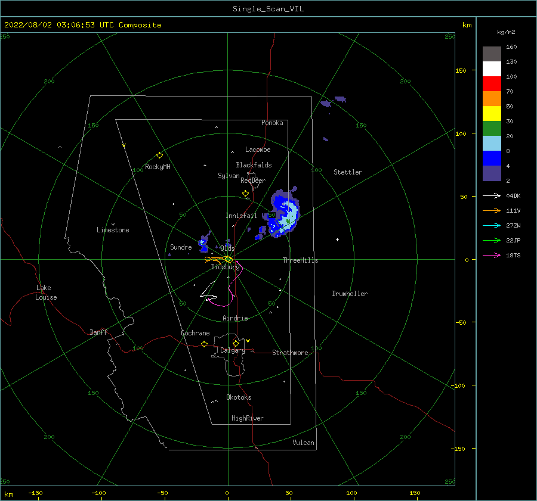This screenshot has width=537, height=501.
Task: Click the RedDeer city label
Action: 253,181
